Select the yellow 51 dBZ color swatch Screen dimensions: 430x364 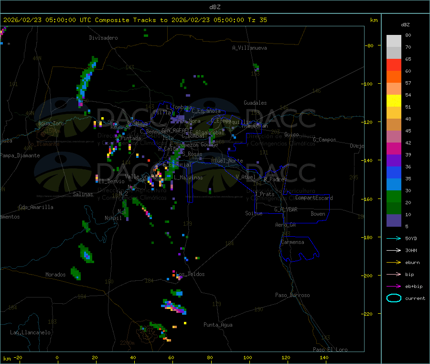(x=394, y=101)
